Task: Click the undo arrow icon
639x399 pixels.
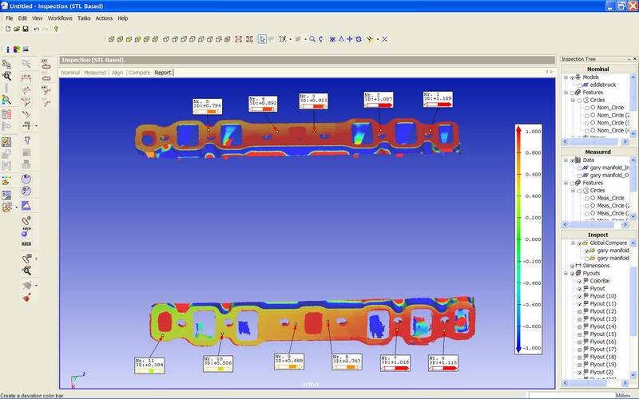Action: (x=36, y=29)
